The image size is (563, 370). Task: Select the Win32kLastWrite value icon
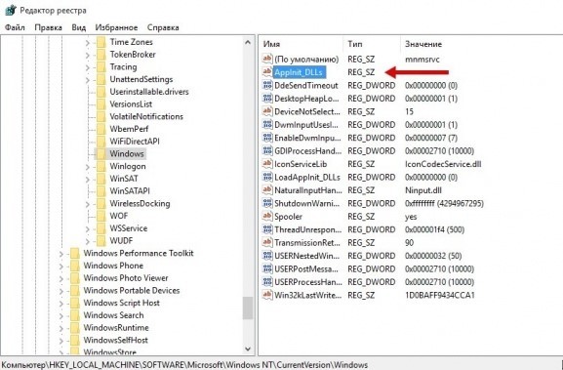point(267,295)
